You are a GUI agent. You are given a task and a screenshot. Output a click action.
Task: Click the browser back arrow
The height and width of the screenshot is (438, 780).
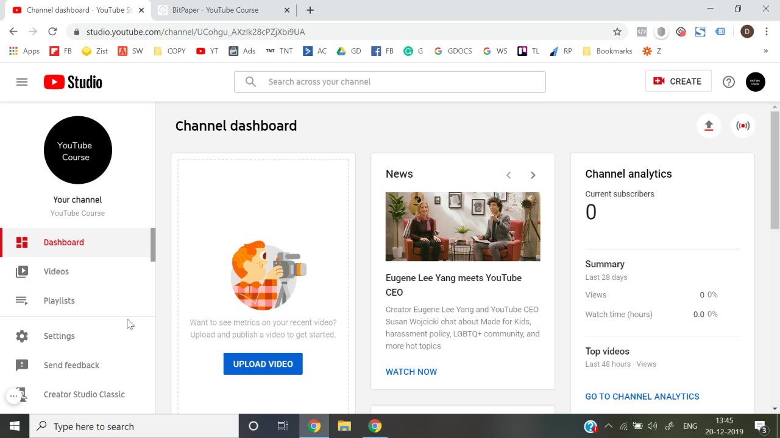[x=13, y=32]
